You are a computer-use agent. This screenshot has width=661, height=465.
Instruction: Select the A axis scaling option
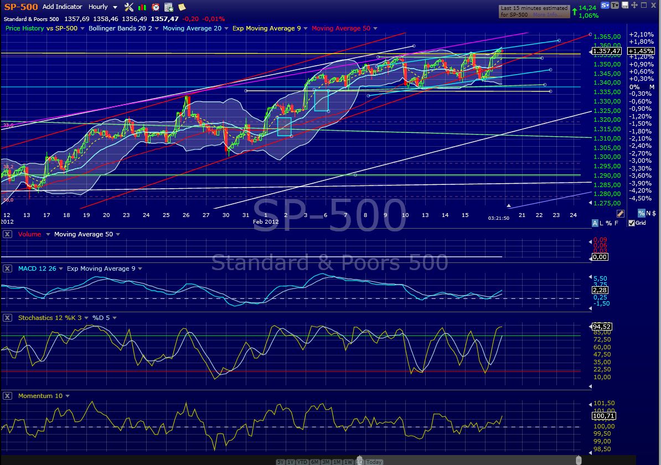[x=595, y=223]
